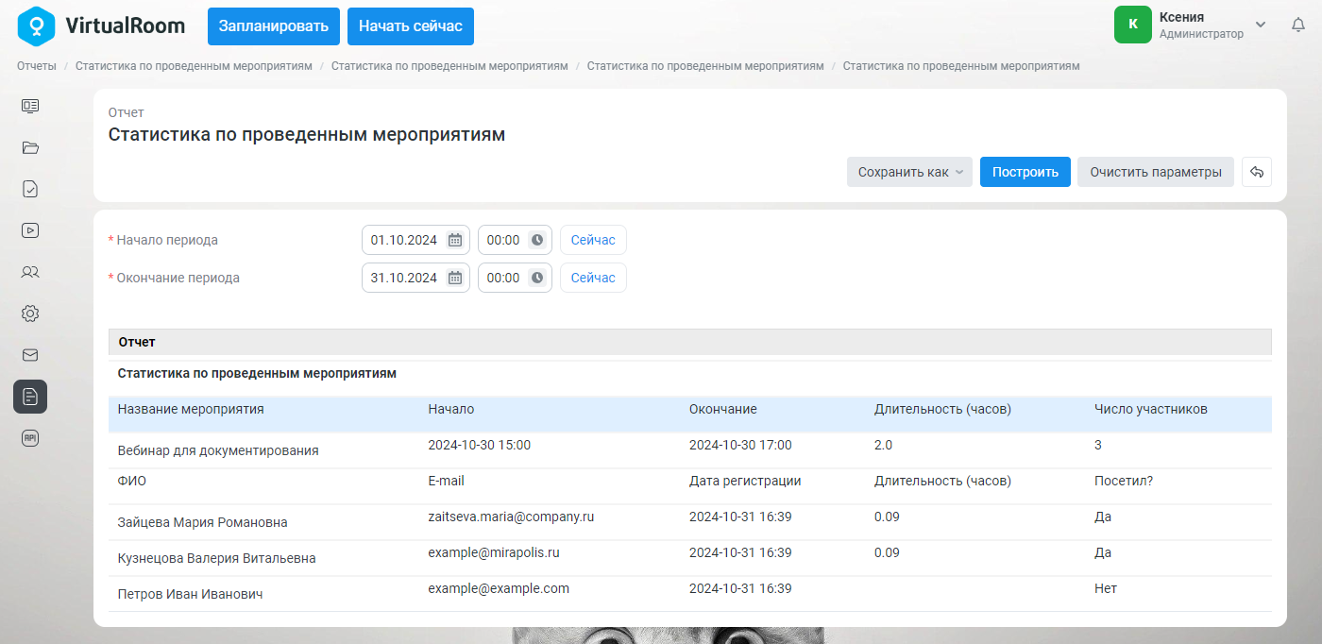Viewport: 1322px width, 644px height.
Task: Click Петров Иван Иванович name
Action: point(190,594)
